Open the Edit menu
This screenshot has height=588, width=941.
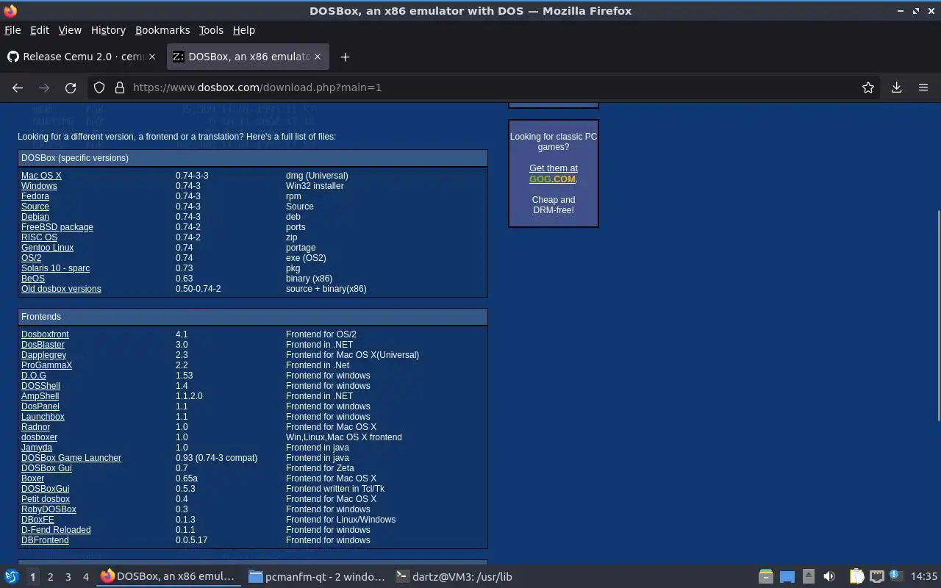tap(40, 30)
